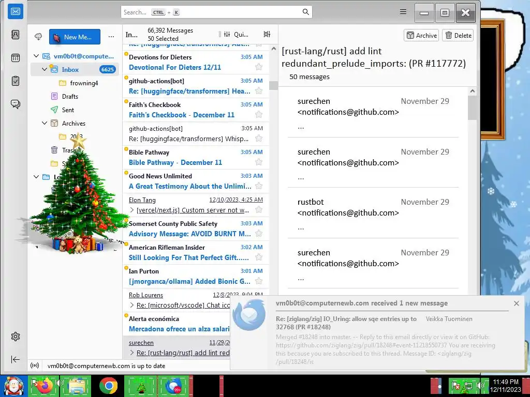Open the application hamburger menu
Image resolution: width=530 pixels, height=397 pixels.
[403, 12]
